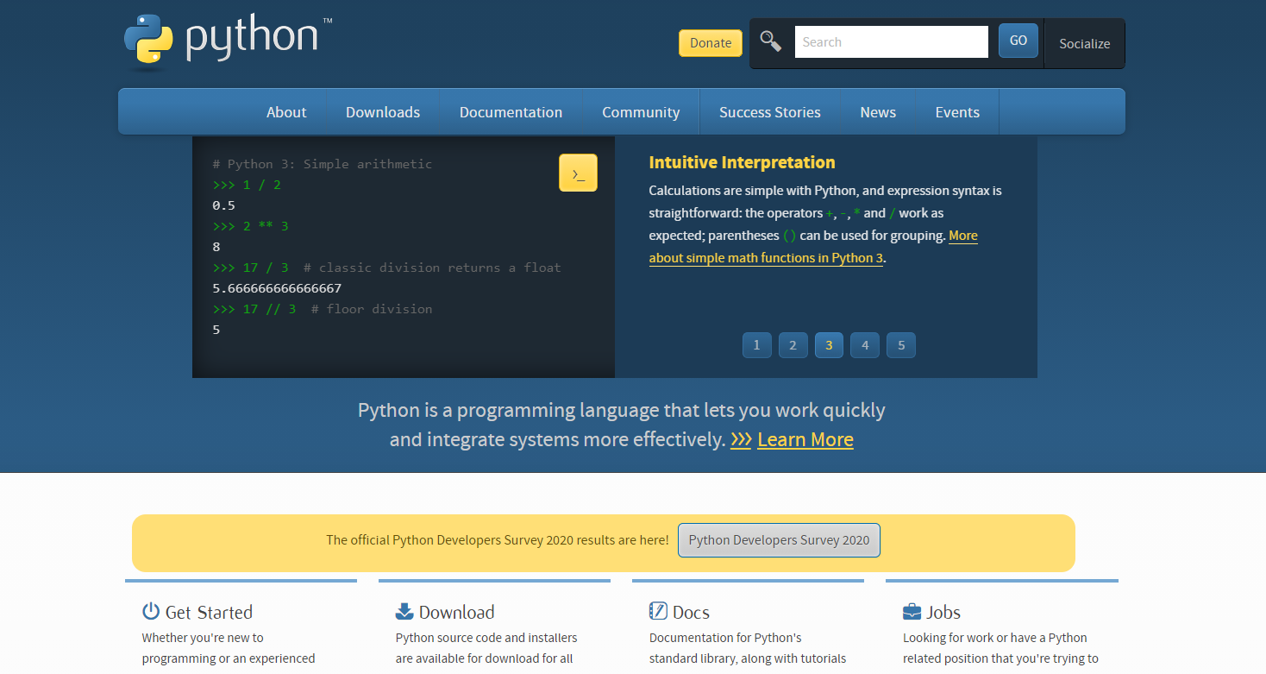Switch to slide 1 of the carousel
Viewport: 1266px width, 674px height.
(x=756, y=345)
